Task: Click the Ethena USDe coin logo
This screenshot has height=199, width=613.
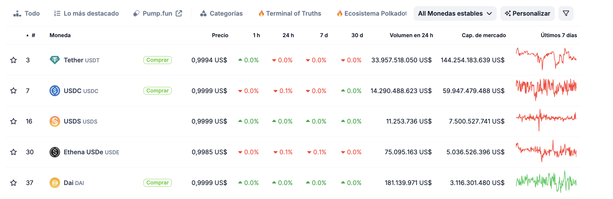Action: 55,152
